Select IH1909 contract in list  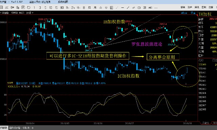pos(202,65)
